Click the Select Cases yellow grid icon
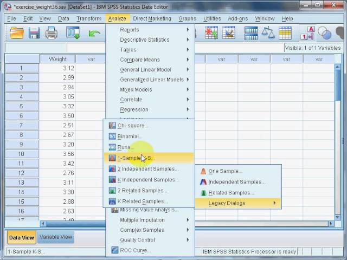 click(x=285, y=33)
